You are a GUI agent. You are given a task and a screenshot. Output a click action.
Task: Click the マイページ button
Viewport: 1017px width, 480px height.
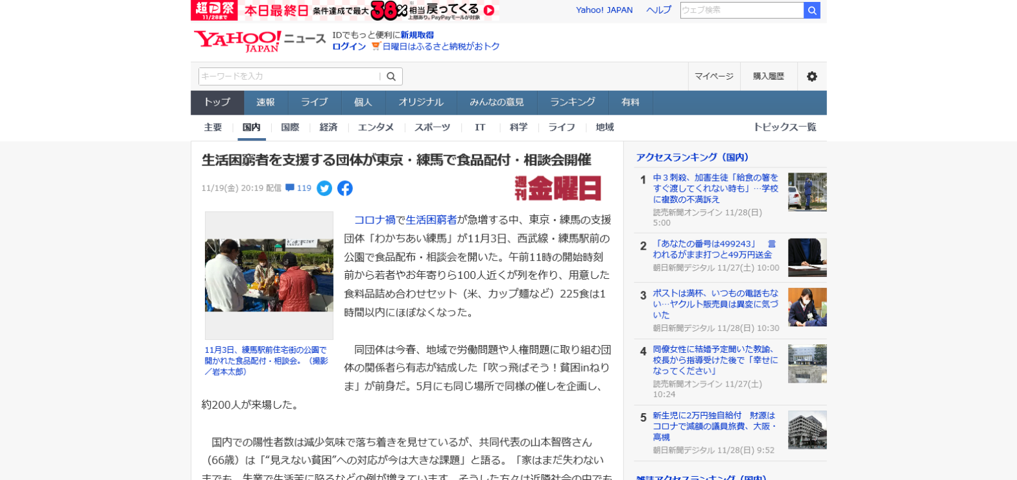tap(713, 77)
